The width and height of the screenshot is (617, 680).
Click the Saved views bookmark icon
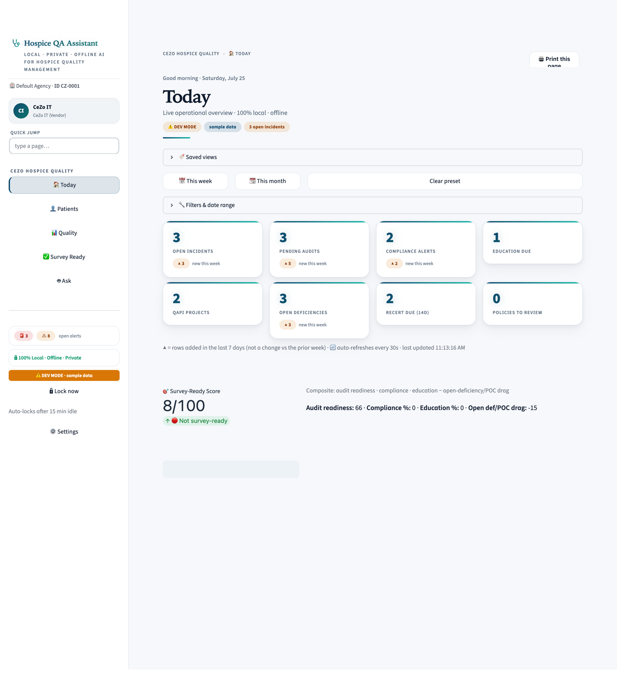tap(182, 157)
